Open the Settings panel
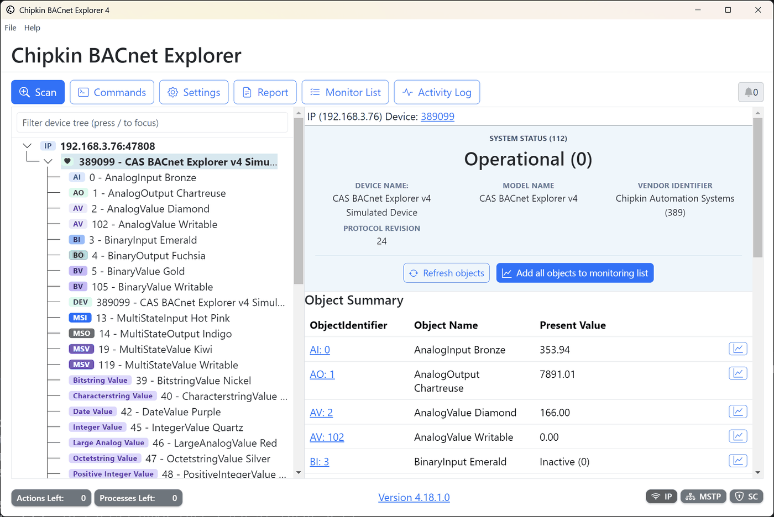Viewport: 774px width, 517px height. (x=194, y=92)
